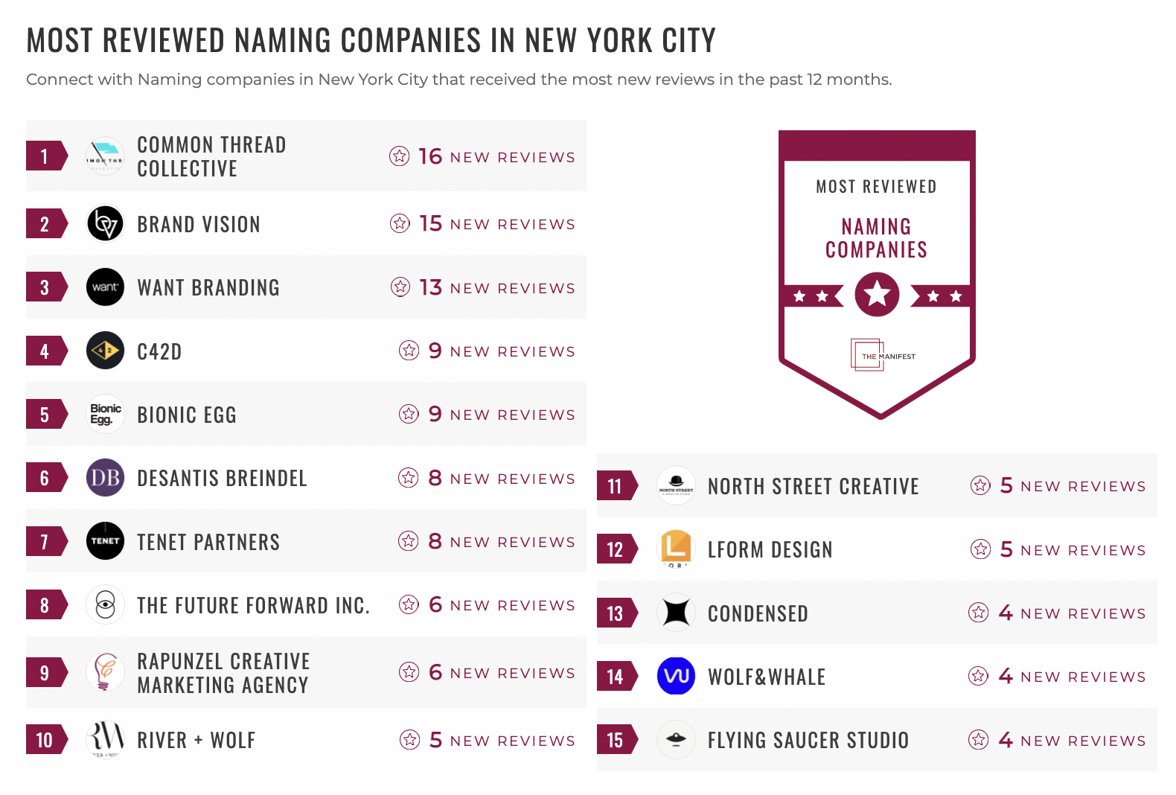This screenshot has height=795, width=1176.
Task: Click the C42D logo icon
Action: tap(105, 351)
